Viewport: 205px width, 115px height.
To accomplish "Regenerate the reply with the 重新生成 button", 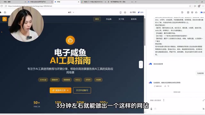I will (x=158, y=86).
